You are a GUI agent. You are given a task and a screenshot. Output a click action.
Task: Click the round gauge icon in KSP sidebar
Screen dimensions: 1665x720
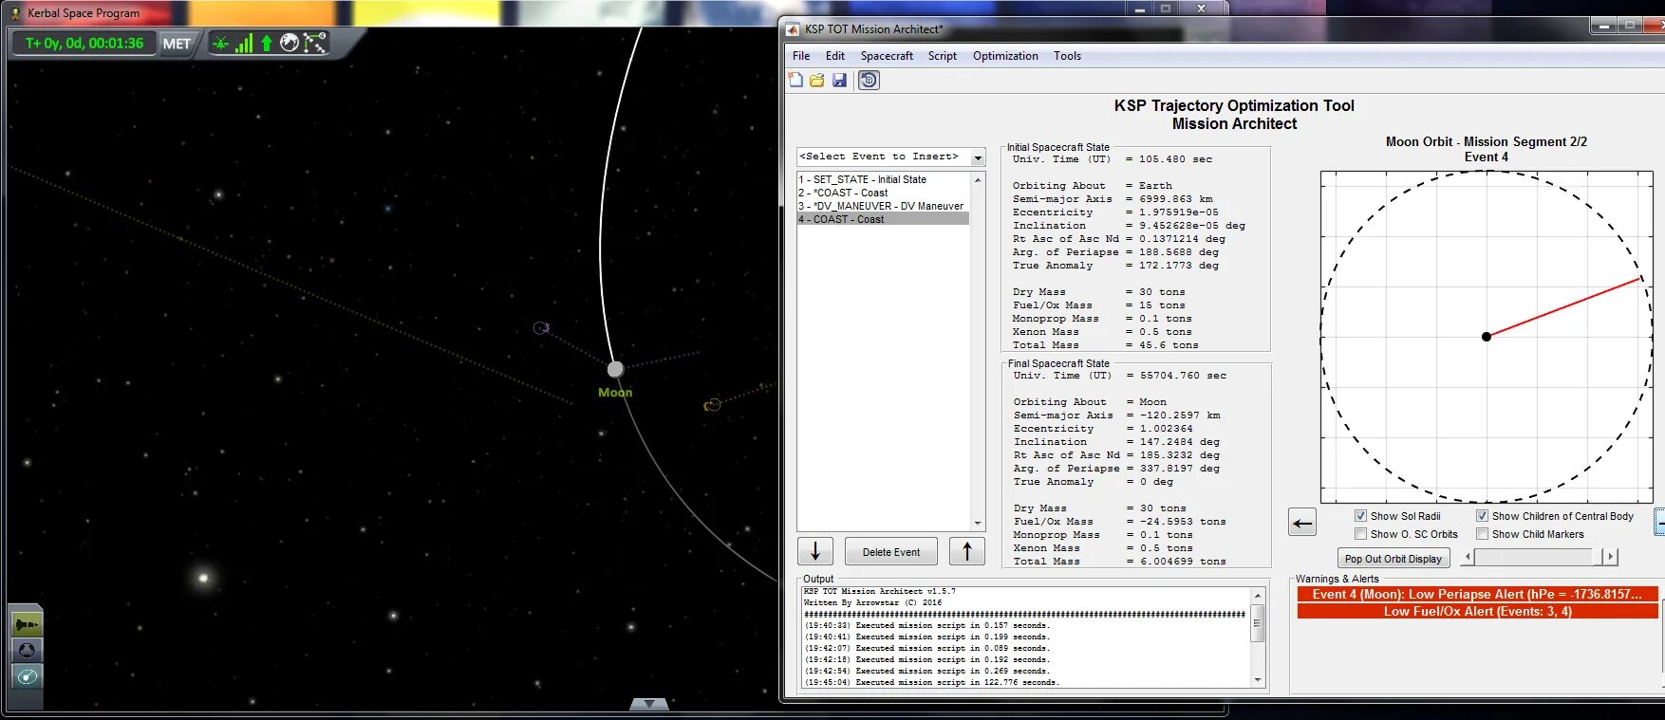point(27,650)
